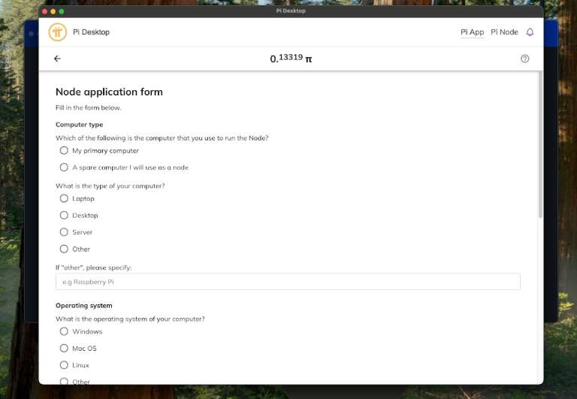577x399 pixels.
Task: Click the green macOS full-screen window button
Action: pos(62,11)
